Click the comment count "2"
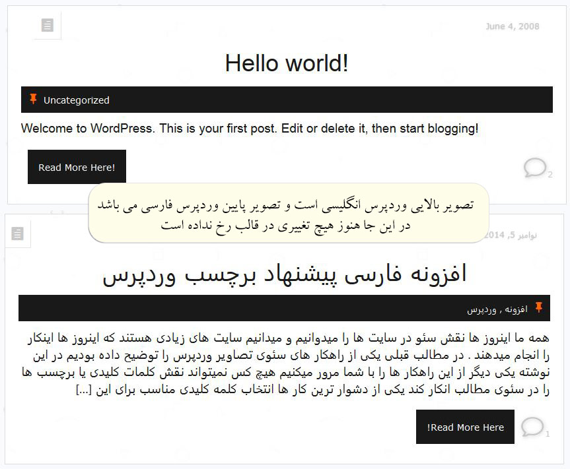Image resolution: width=570 pixels, height=469 pixels. pos(550,175)
